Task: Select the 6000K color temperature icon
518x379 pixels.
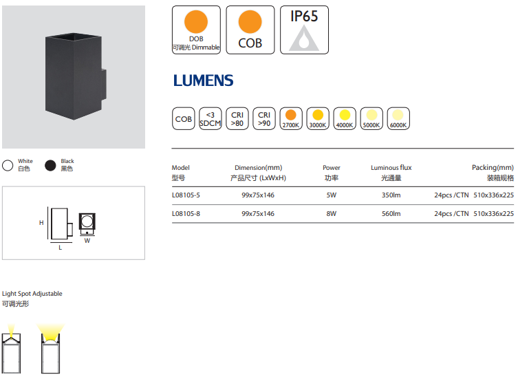Action: click(x=398, y=118)
